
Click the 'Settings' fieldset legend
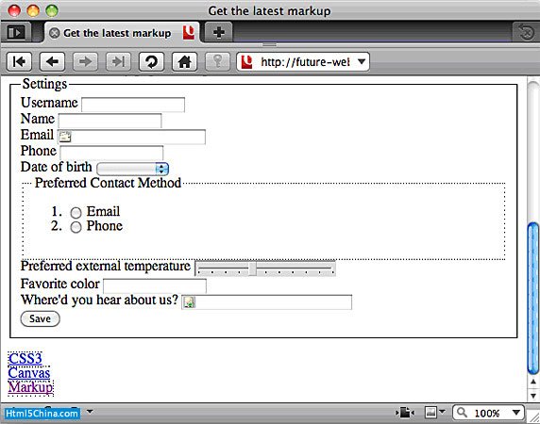click(x=44, y=84)
